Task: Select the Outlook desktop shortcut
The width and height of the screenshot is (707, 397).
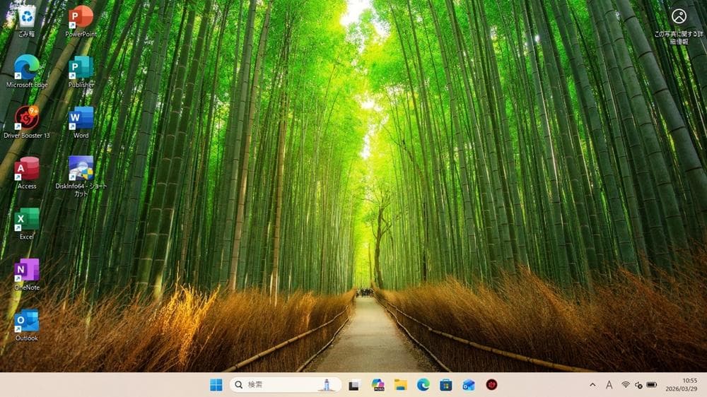Action: point(27,325)
